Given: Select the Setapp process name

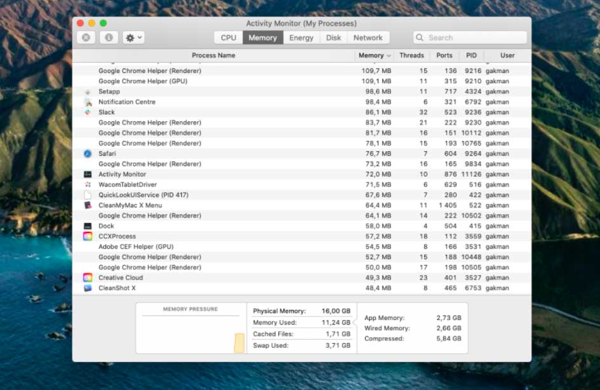Looking at the screenshot, I should click(x=109, y=91).
